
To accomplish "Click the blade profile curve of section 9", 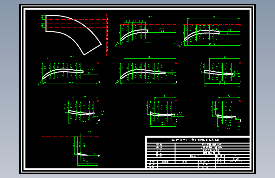I will point(82,154).
